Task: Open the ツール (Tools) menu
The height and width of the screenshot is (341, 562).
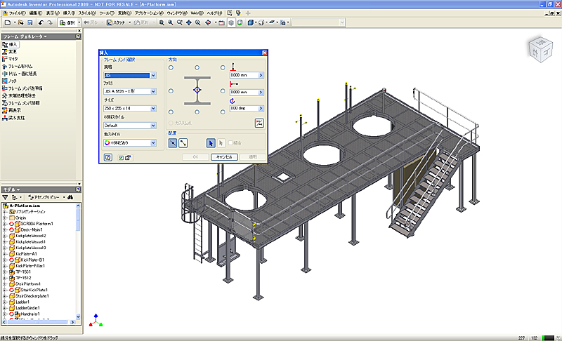Action: (106, 13)
